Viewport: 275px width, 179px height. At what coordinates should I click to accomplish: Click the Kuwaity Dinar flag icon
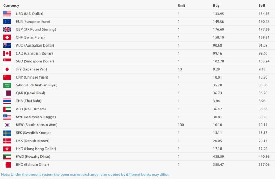[x=7, y=157]
